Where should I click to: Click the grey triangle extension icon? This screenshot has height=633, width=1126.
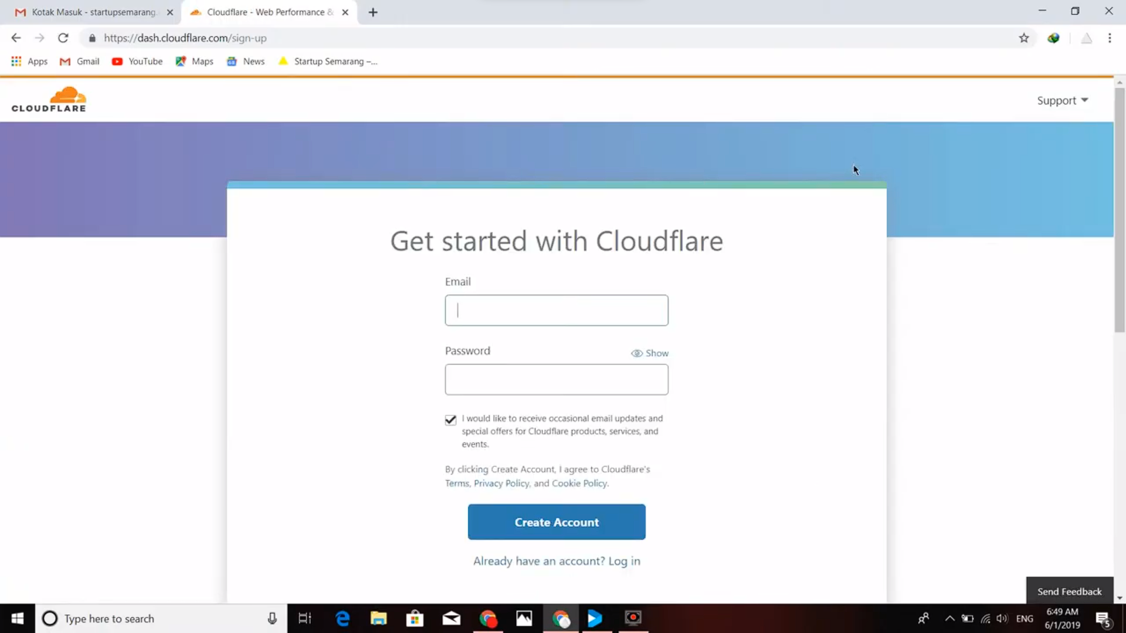tap(1087, 38)
